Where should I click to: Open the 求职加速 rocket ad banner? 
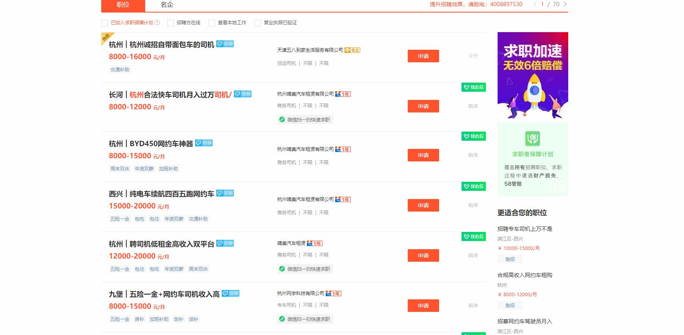point(533,75)
